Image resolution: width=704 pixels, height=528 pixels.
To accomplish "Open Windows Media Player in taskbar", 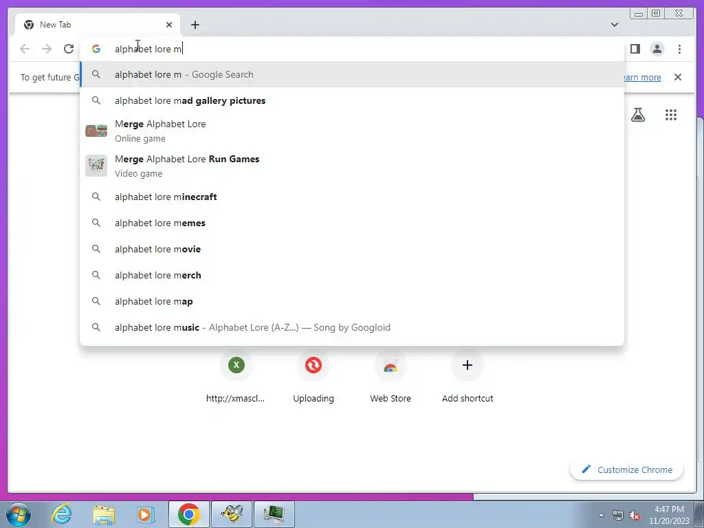I will tap(144, 514).
